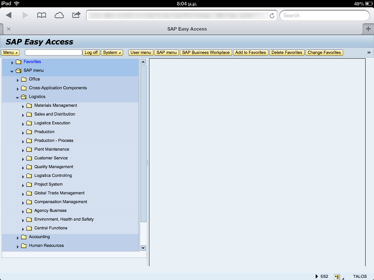
Task: Click the tree vertical scrollbar thumb
Action: tap(143, 144)
